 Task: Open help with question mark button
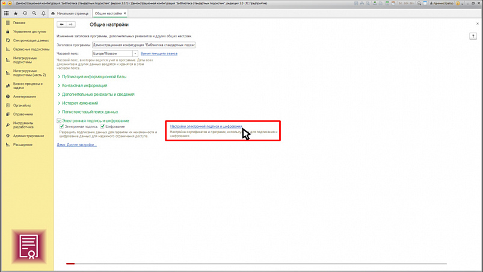coord(473,36)
